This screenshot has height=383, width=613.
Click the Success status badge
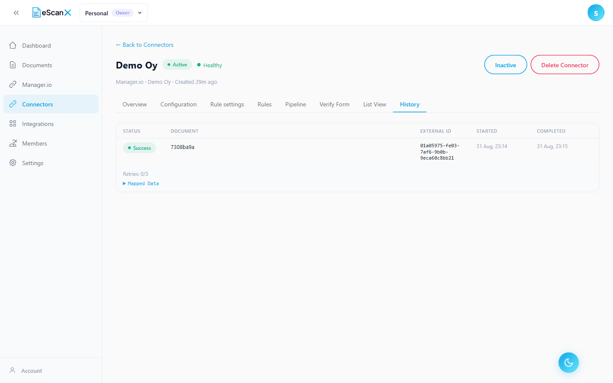pos(139,148)
